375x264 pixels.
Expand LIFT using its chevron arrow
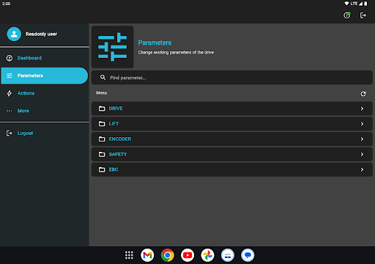362,124
